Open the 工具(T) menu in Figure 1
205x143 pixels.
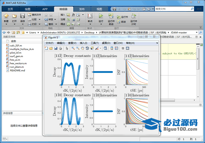click(95, 43)
